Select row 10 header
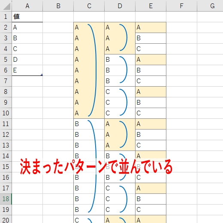The image size is (223, 223). click(x=6, y=113)
